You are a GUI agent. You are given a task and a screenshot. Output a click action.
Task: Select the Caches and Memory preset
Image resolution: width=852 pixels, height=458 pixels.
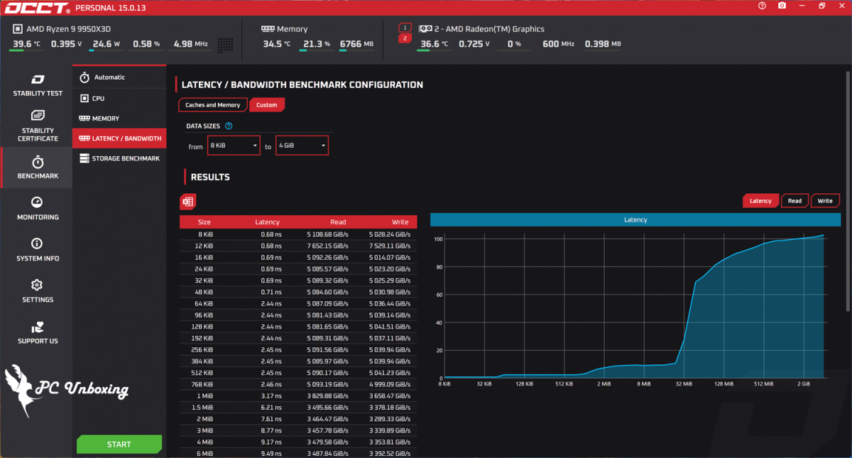pos(212,105)
